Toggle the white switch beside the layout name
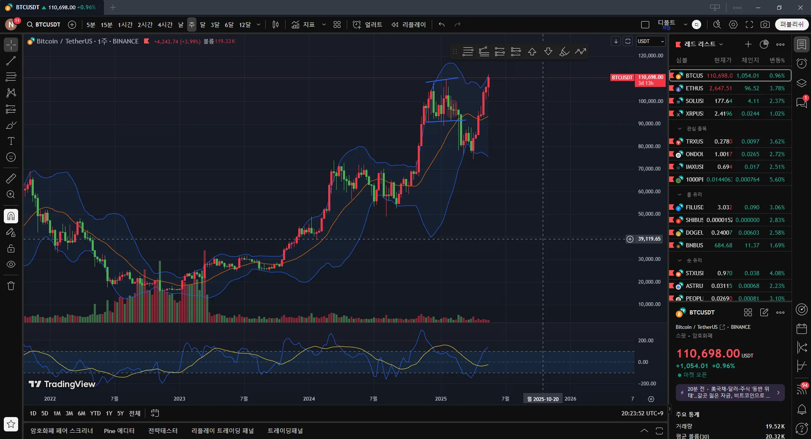811x439 pixels. (697, 24)
